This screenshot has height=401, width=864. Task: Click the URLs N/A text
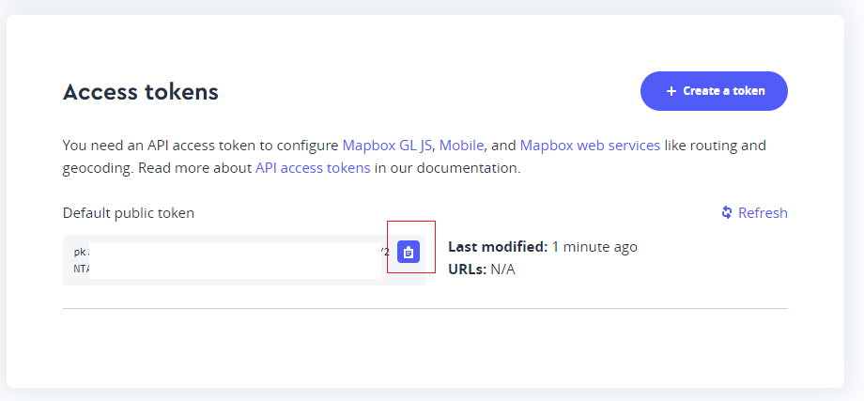[482, 270]
